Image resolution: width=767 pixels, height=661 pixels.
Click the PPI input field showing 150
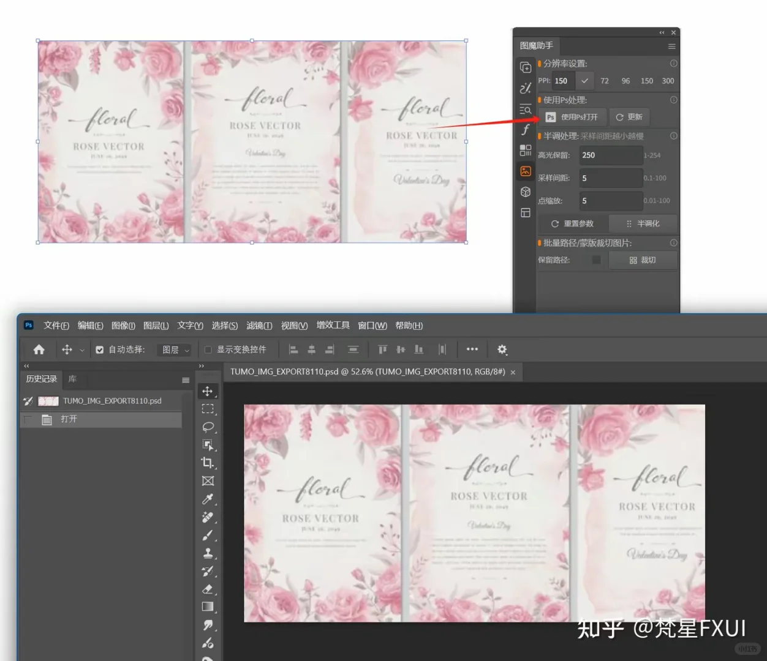[x=564, y=81]
